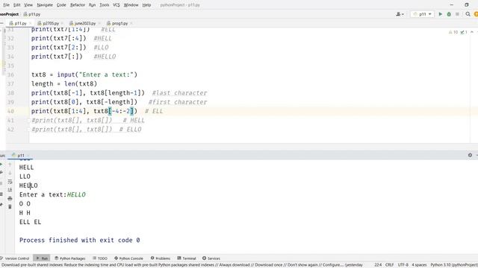Click the stop square in the top toolbar

point(457,14)
